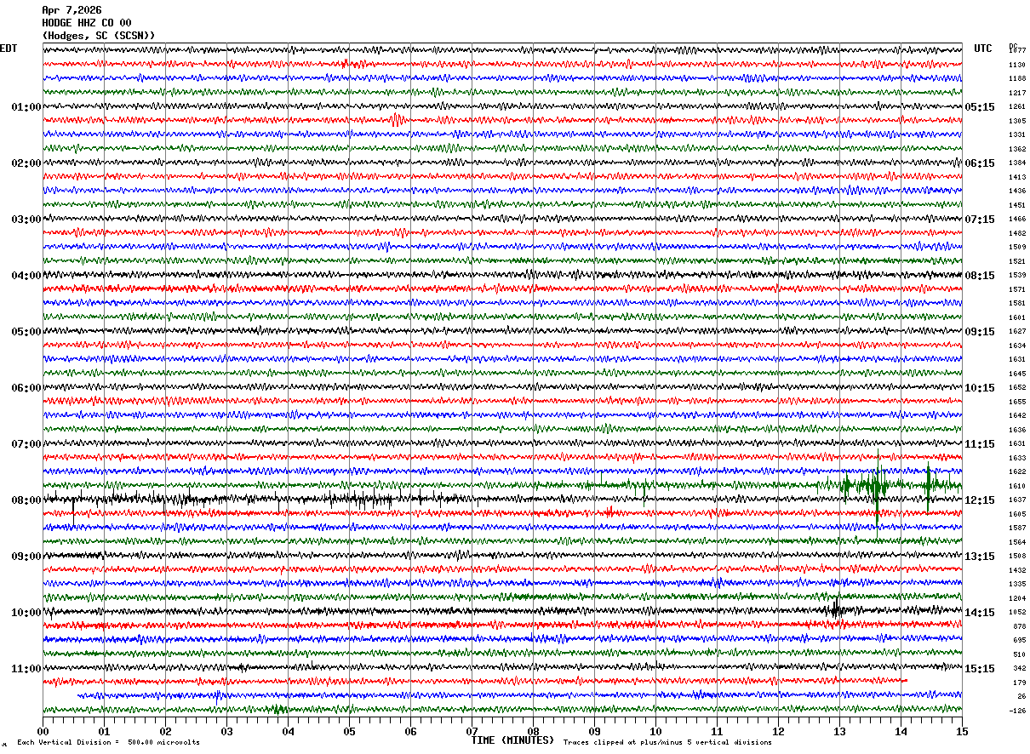Select the 11:00 EDT row label
The image size is (1030, 754).
(26, 669)
